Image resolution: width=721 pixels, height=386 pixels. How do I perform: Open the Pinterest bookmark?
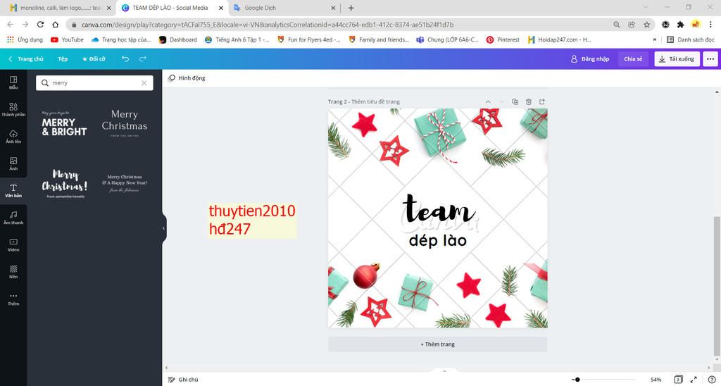[x=503, y=39]
